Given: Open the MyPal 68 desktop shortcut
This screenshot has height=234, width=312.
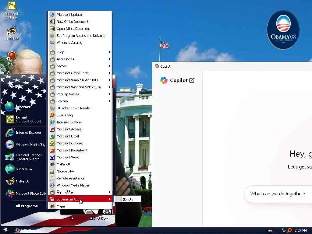Looking at the screenshot, I should coord(12,33).
